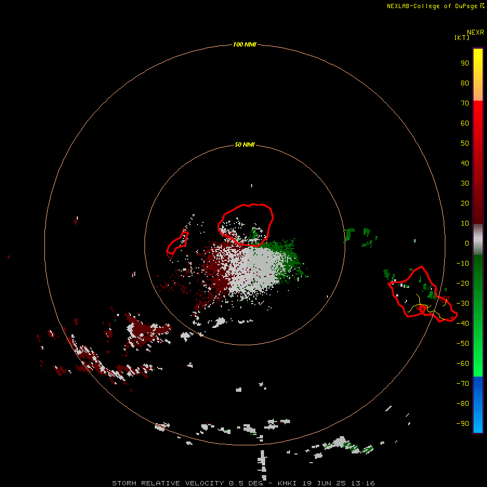Click the 70 value on the velocity scale
This screenshot has width=487, height=487.
click(x=465, y=103)
